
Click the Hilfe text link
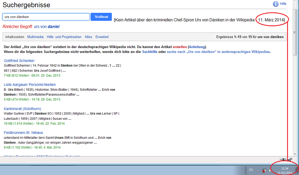coord(283,4)
